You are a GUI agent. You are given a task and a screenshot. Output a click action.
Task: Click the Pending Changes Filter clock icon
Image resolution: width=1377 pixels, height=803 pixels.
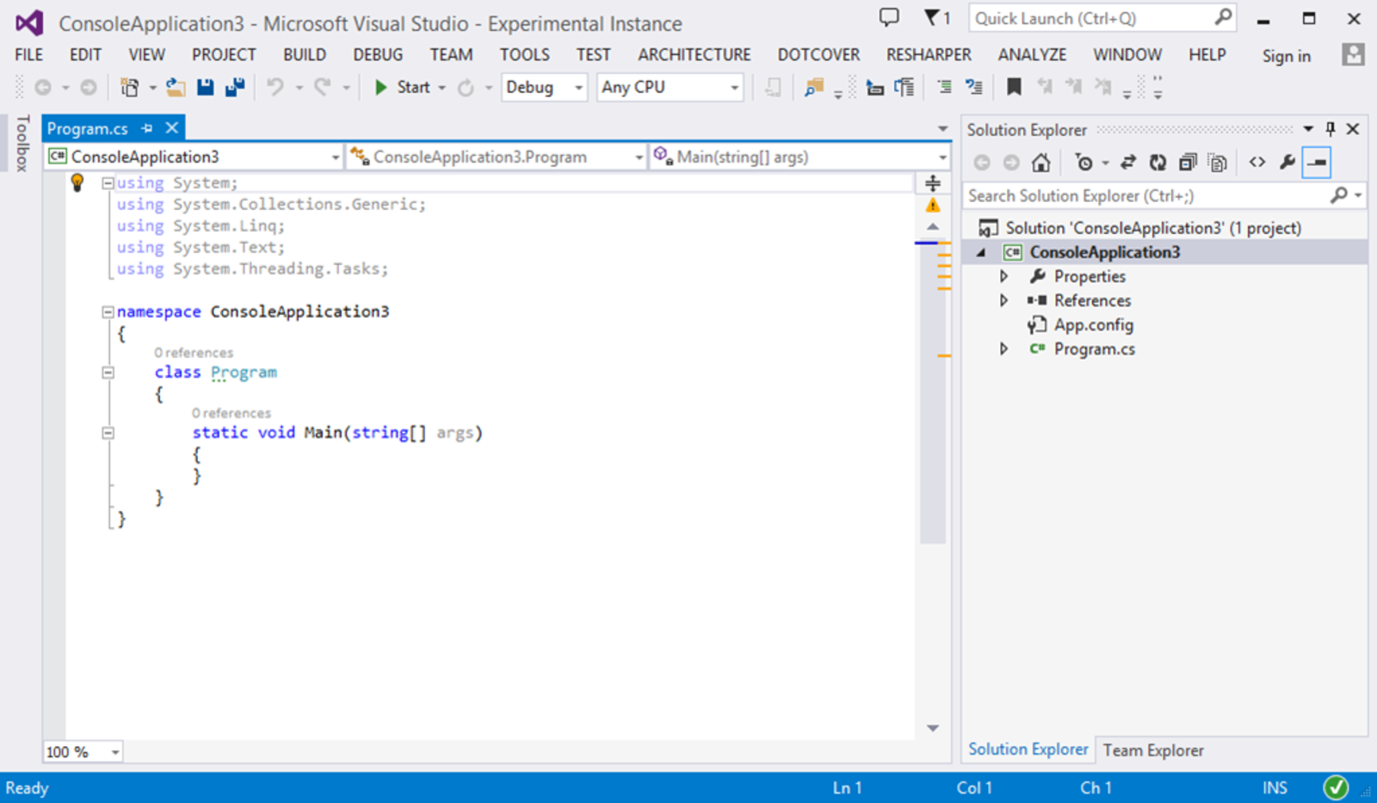click(1084, 162)
